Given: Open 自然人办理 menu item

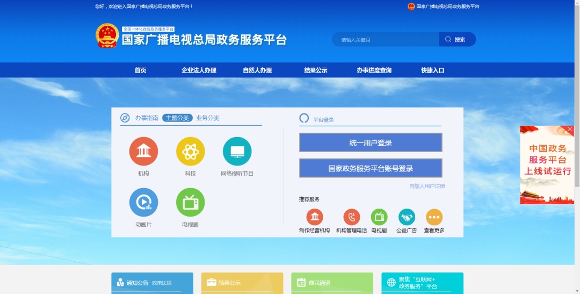Looking at the screenshot, I should (257, 70).
